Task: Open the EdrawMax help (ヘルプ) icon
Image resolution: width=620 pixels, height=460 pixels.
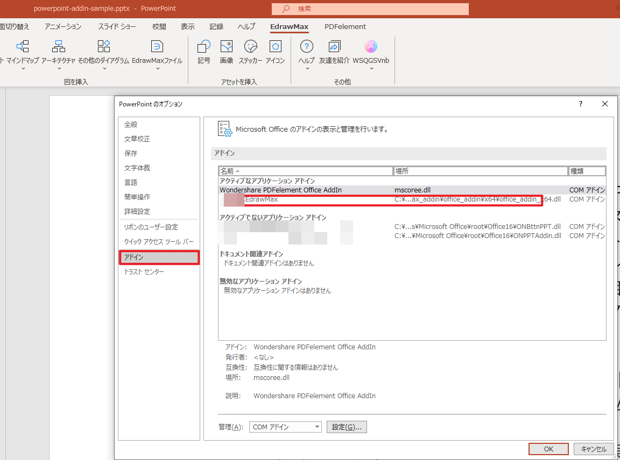Action: (x=306, y=47)
